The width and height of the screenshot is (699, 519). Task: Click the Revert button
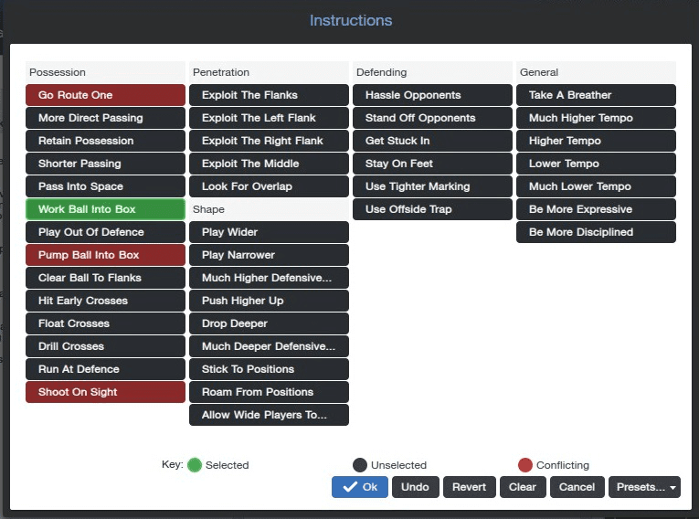[470, 487]
